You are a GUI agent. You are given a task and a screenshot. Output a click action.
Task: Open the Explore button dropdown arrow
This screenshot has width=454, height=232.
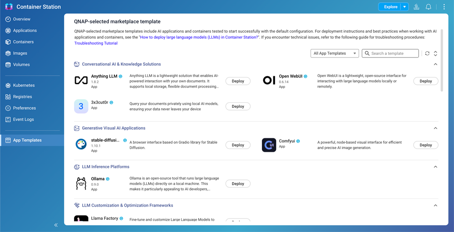[405, 7]
